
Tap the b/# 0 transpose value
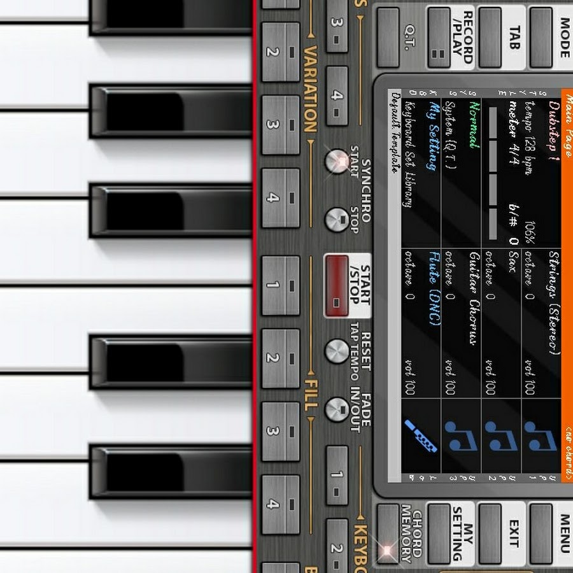click(513, 224)
